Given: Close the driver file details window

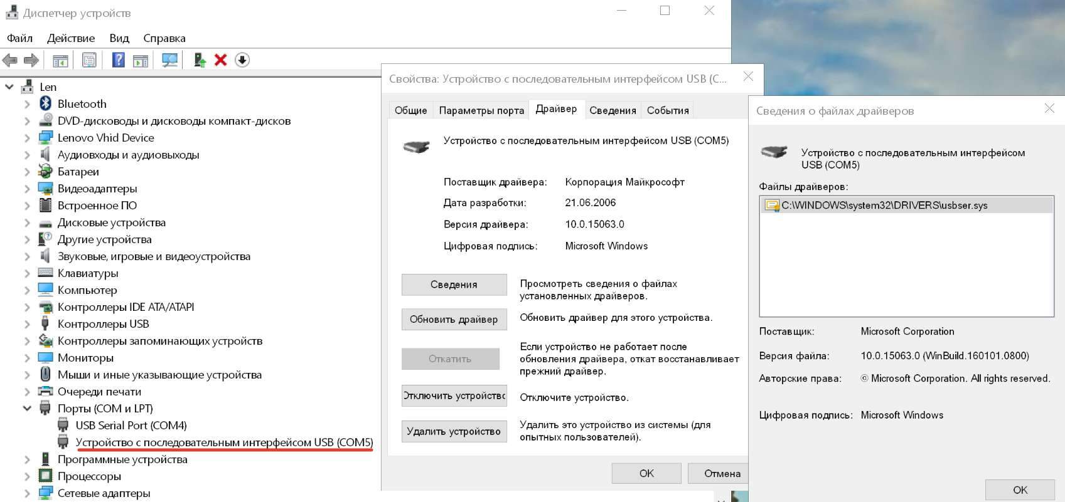Looking at the screenshot, I should 1049,108.
